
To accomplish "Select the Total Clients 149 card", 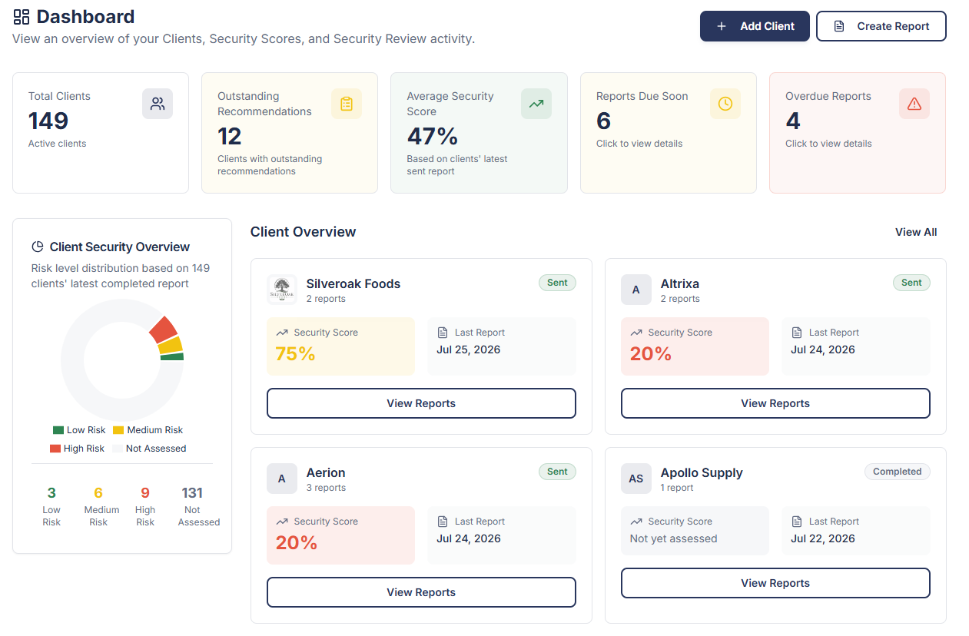I will click(101, 133).
